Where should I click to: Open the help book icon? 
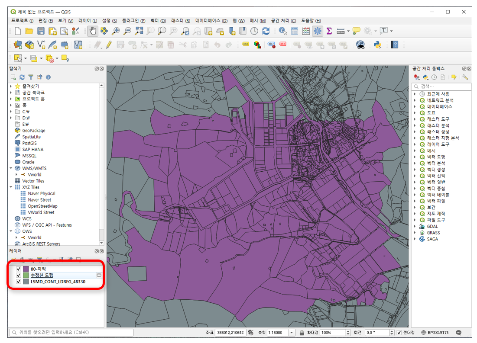point(395,45)
